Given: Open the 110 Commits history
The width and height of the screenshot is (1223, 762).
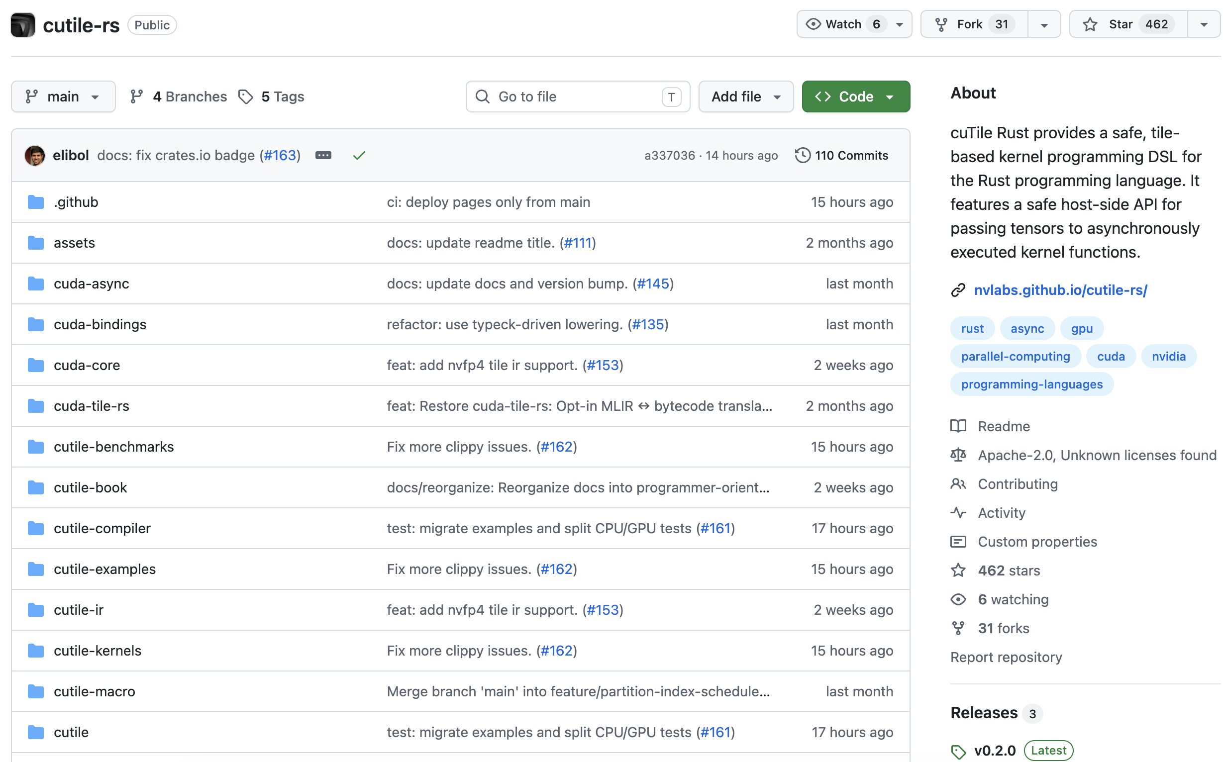Looking at the screenshot, I should pyautogui.click(x=842, y=155).
